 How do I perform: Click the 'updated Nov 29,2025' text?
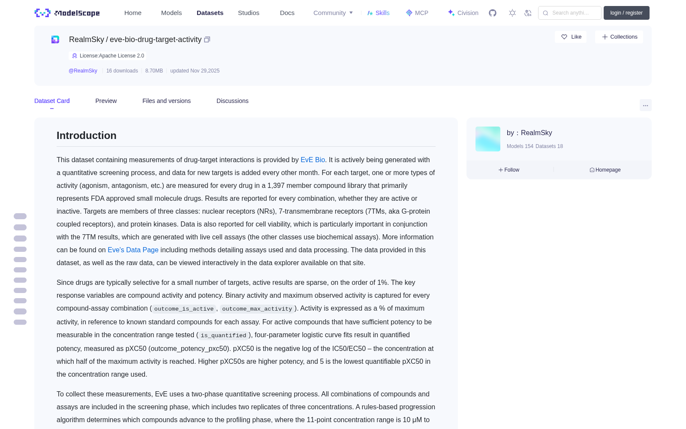tap(195, 71)
